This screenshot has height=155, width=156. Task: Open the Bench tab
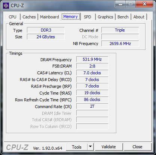click(123, 17)
